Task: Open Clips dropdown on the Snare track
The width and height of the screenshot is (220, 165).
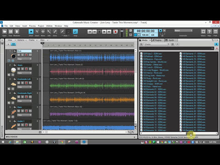Action: pyautogui.click(x=24, y=73)
